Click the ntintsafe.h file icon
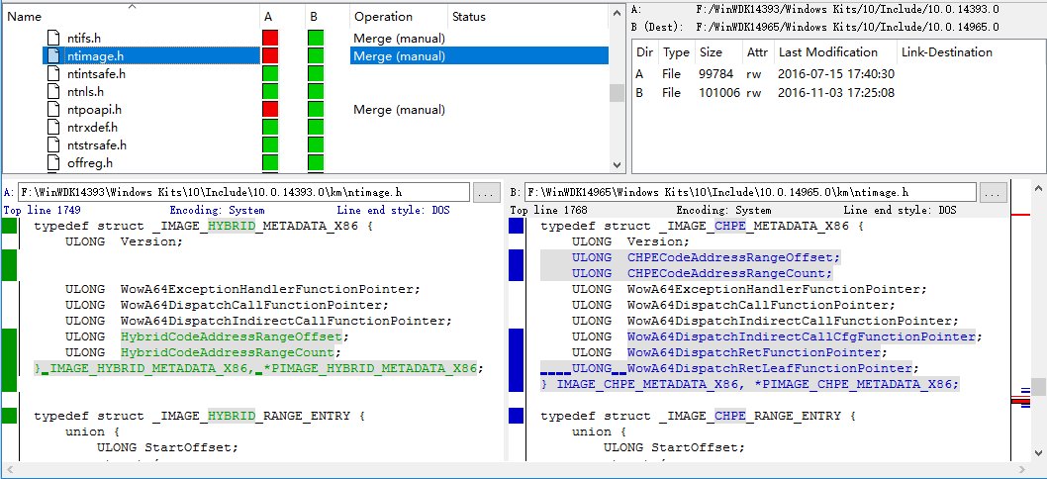The width and height of the screenshot is (1047, 479). coord(53,73)
